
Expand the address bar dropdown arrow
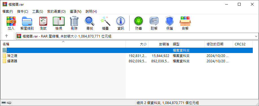256,36
